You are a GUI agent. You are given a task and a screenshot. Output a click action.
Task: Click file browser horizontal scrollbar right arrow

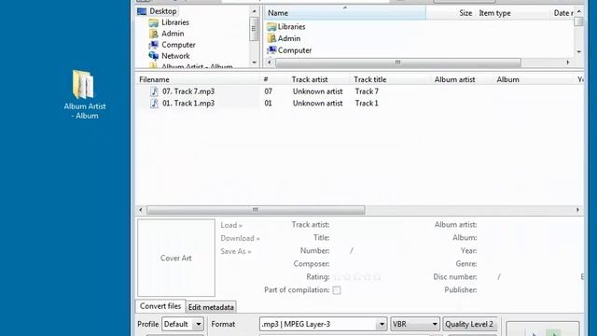[568, 63]
